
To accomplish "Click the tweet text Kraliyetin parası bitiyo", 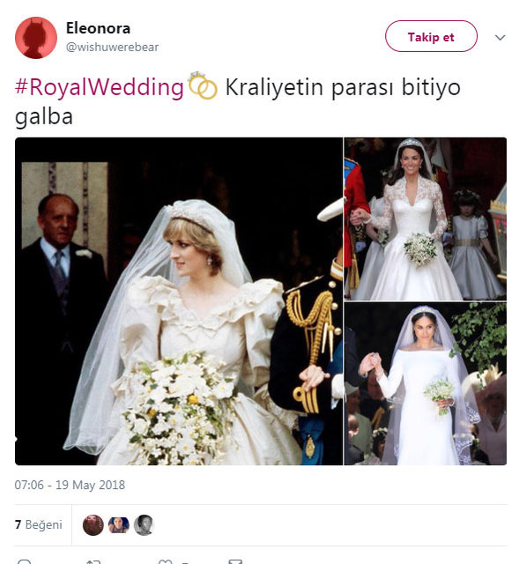I will [343, 87].
